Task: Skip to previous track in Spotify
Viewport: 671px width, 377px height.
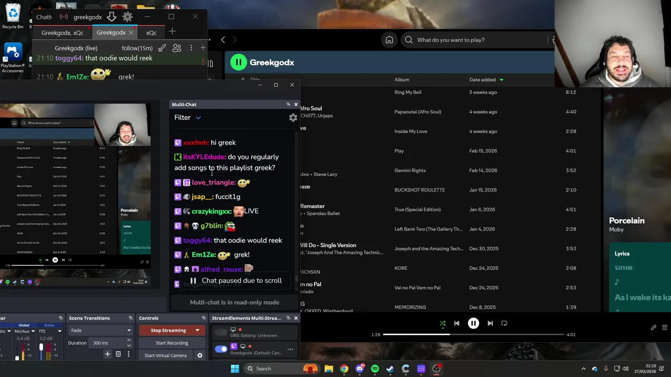Action: coord(457,324)
